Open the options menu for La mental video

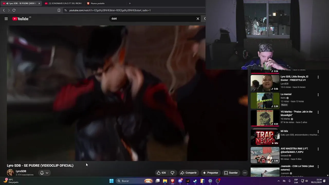pos(318,95)
